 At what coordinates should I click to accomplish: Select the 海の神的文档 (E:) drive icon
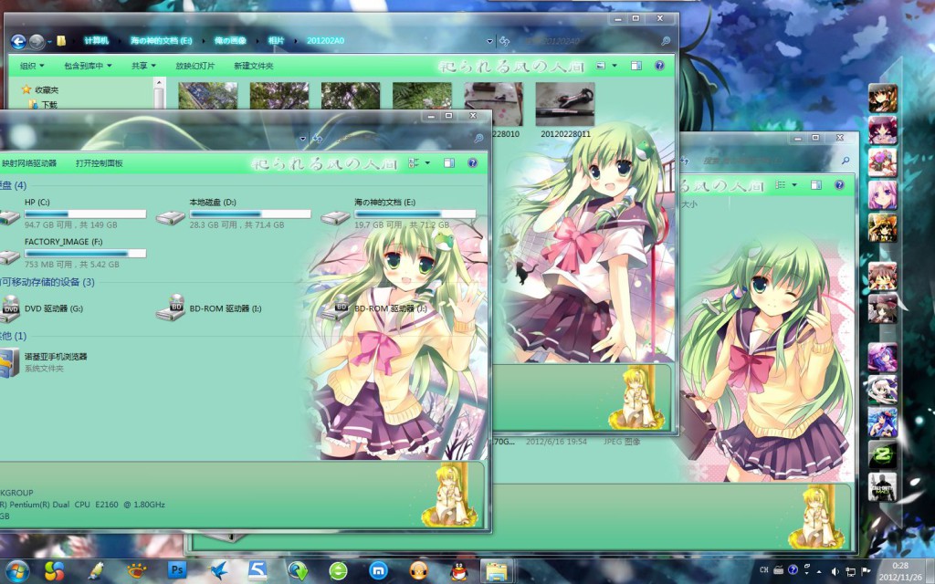click(334, 217)
